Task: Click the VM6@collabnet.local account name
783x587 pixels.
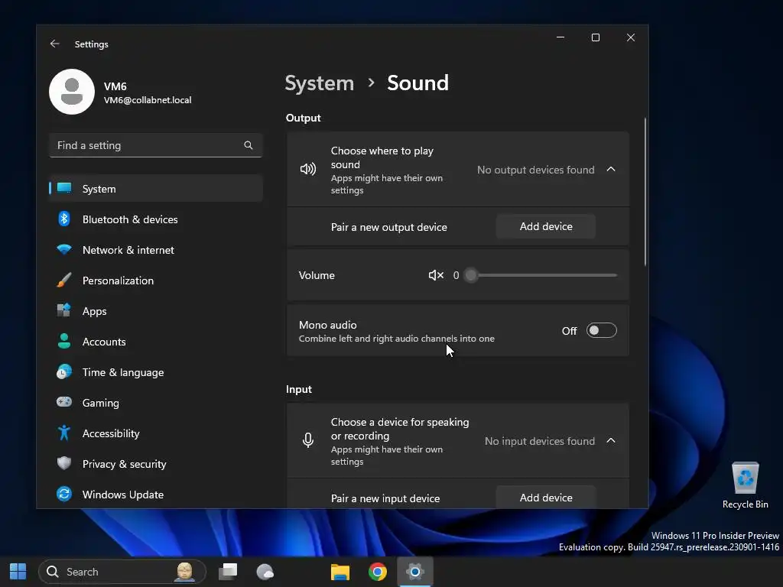Action: click(x=148, y=100)
